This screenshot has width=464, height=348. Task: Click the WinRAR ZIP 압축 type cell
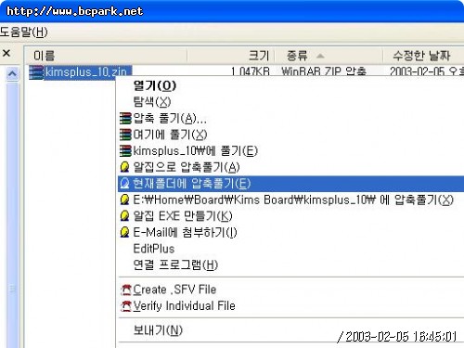(324, 71)
